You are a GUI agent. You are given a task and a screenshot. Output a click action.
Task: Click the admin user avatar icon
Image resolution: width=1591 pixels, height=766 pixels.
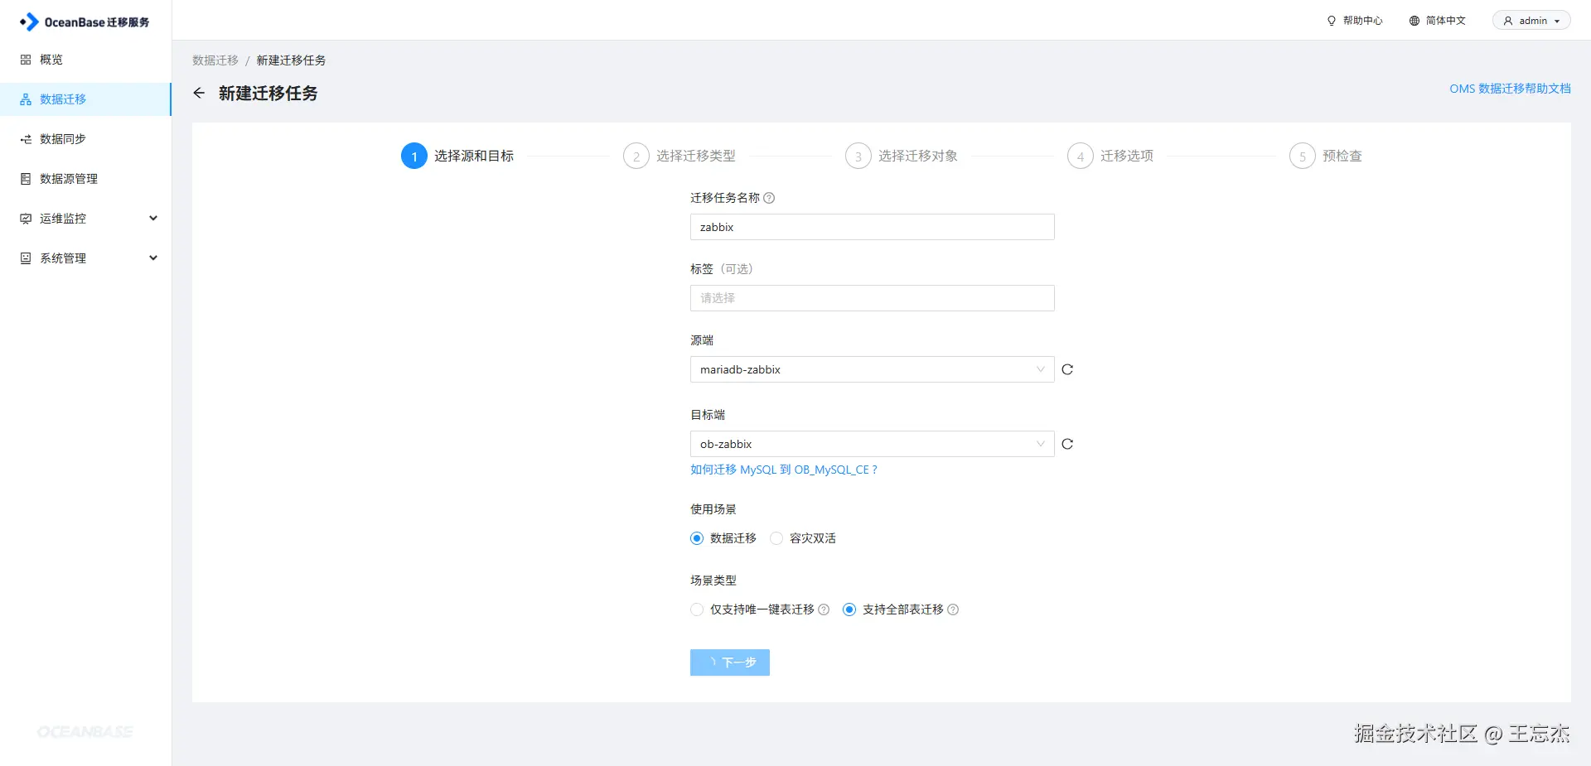[x=1508, y=21]
